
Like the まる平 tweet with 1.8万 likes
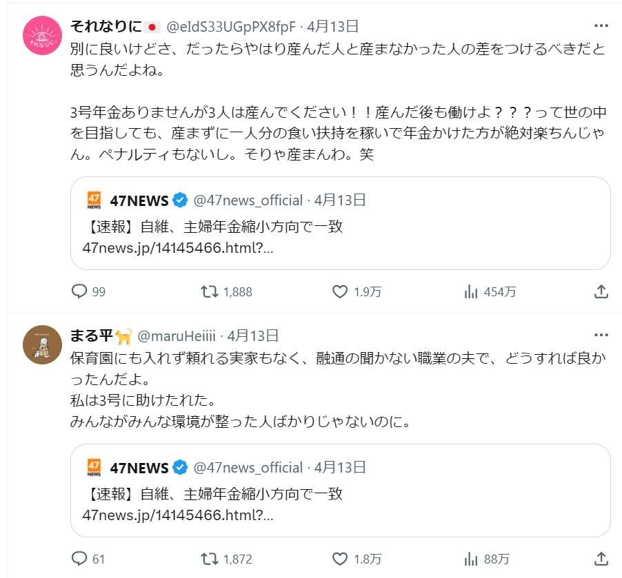click(x=340, y=559)
